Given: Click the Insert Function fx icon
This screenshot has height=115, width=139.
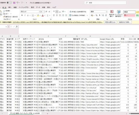Looking at the screenshot, I should 17,27.
